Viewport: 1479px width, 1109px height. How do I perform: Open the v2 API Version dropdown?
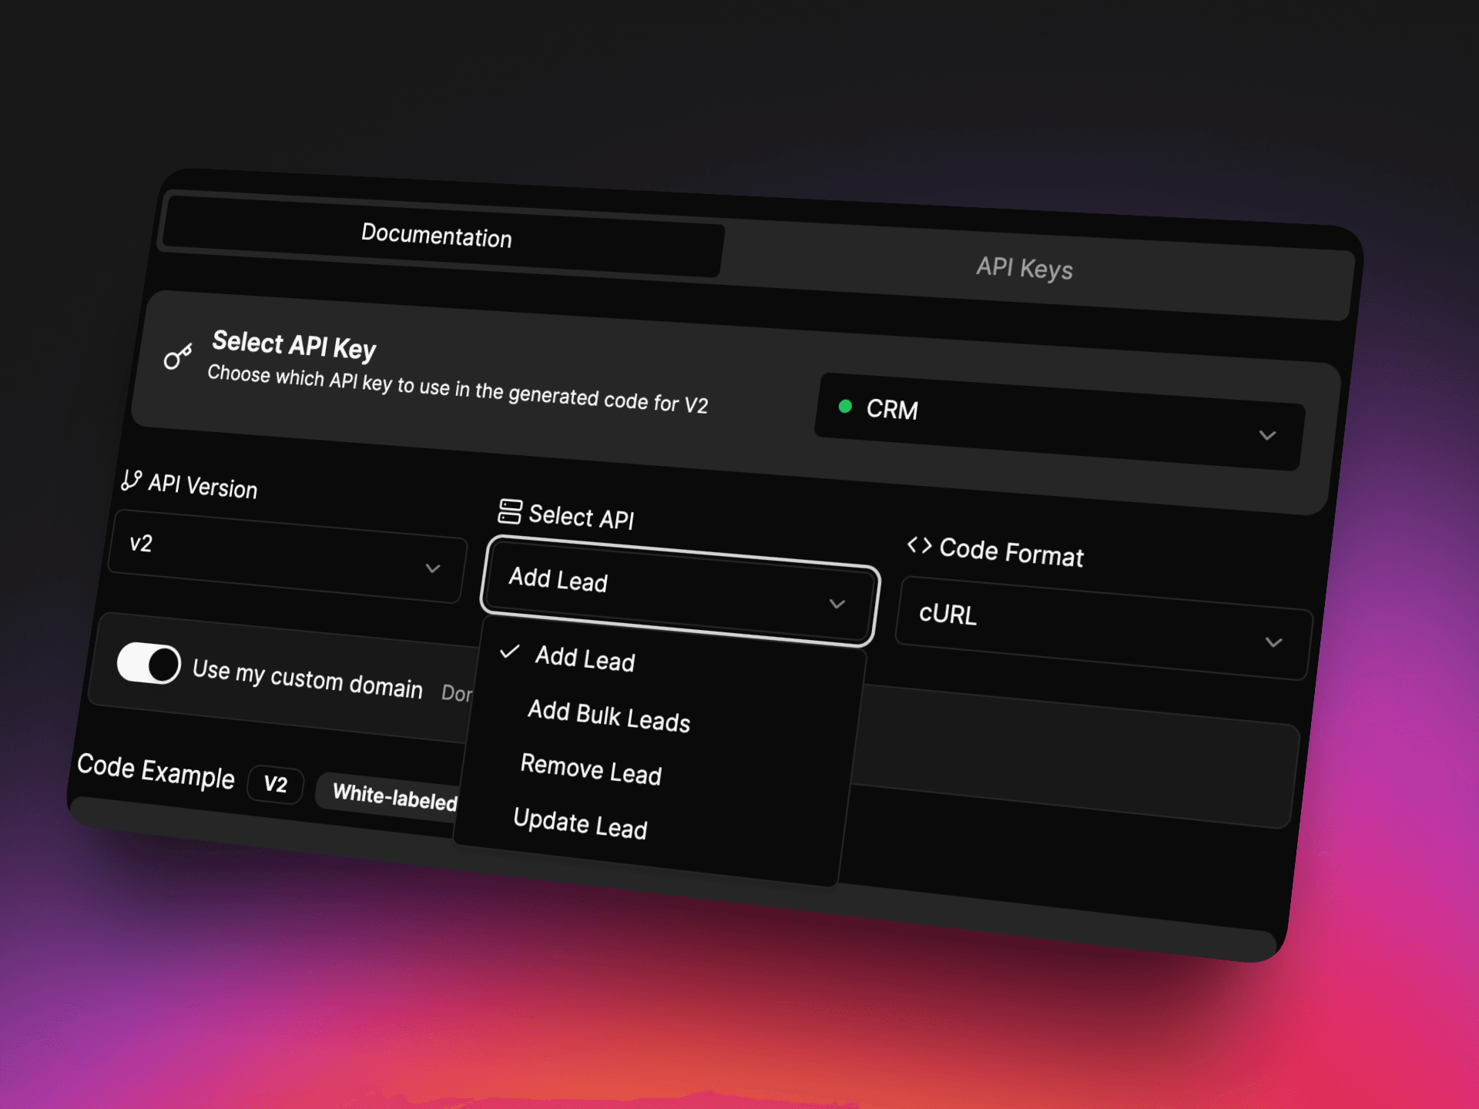pos(287,557)
